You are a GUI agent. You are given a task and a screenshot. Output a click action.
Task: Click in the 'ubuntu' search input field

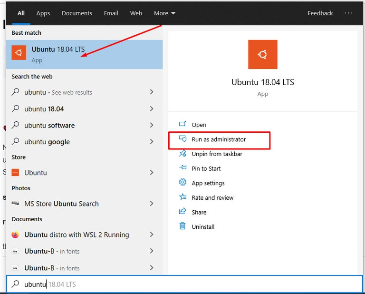pyautogui.click(x=184, y=284)
